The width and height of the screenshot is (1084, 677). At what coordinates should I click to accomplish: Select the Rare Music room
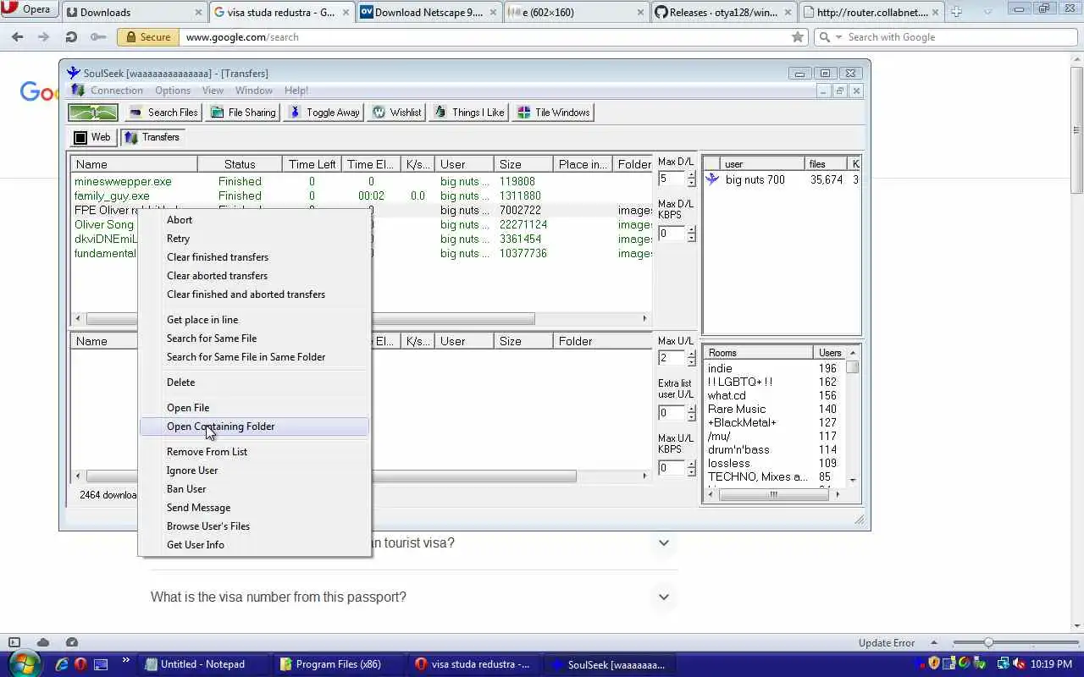775,409
